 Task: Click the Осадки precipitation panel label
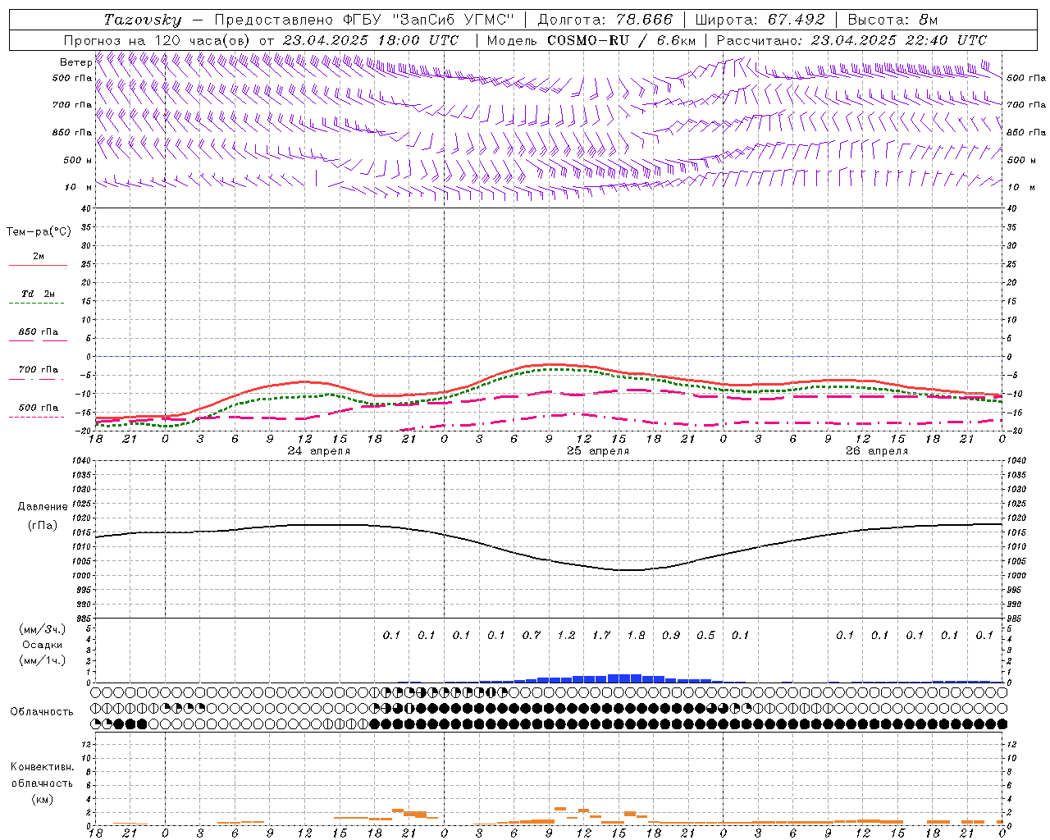(43, 645)
